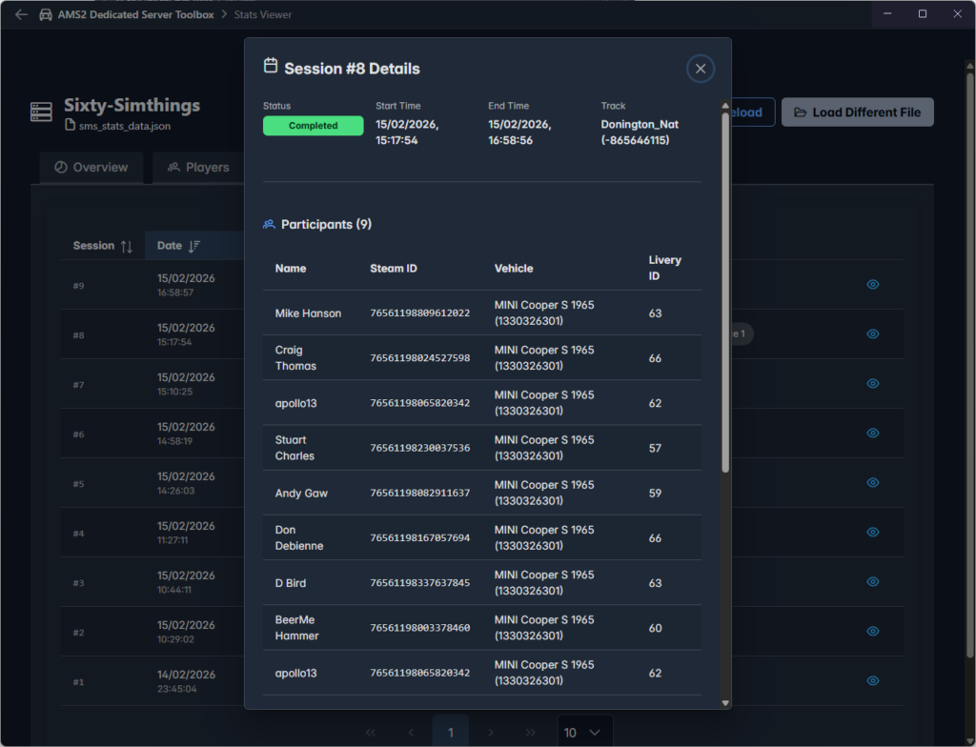The width and height of the screenshot is (976, 747).
Task: Click the Session sort arrows icon
Action: [x=127, y=246]
